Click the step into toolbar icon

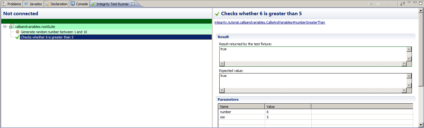[x=385, y=4]
